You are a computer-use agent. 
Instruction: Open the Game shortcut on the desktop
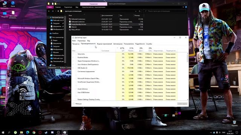(13, 4)
